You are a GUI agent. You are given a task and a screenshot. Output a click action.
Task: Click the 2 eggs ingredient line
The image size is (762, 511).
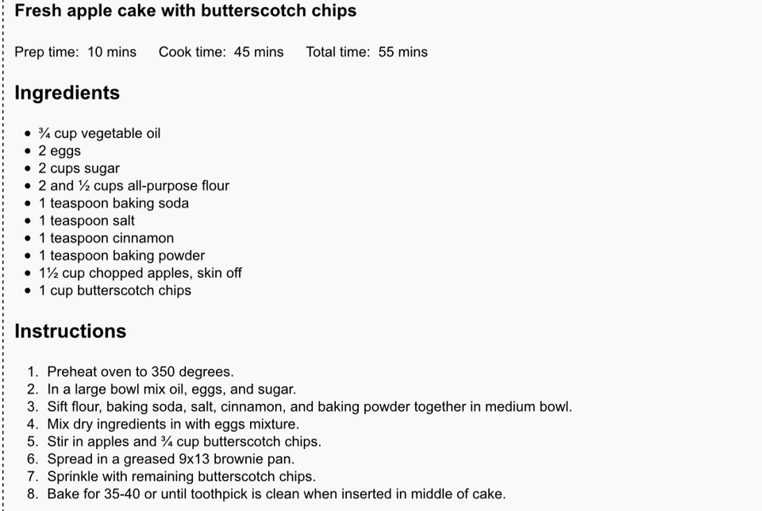[60, 151]
